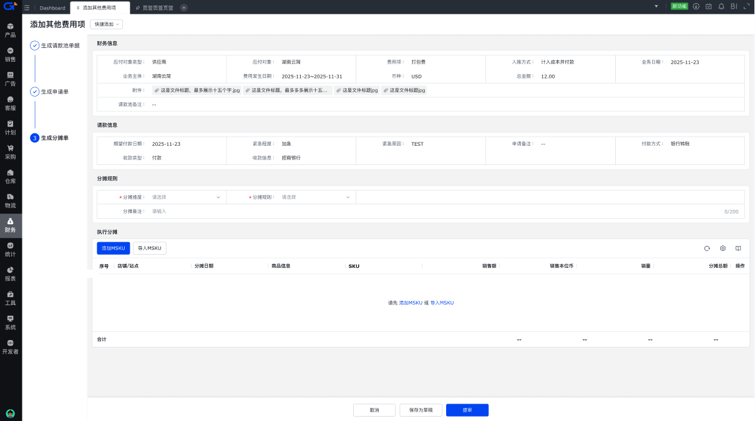
Task: Click the 导入MSKU link in empty table
Action: click(442, 303)
